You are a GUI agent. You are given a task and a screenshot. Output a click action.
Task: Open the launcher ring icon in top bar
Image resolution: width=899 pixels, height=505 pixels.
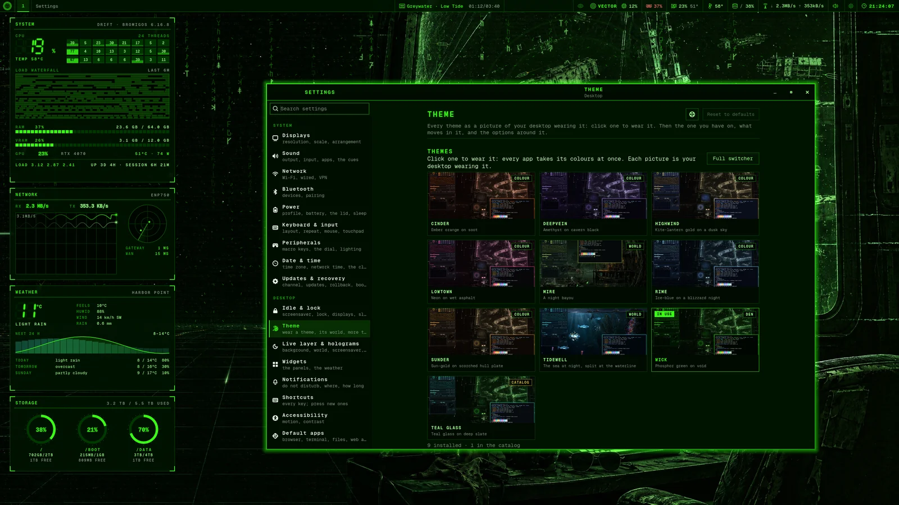tap(7, 6)
